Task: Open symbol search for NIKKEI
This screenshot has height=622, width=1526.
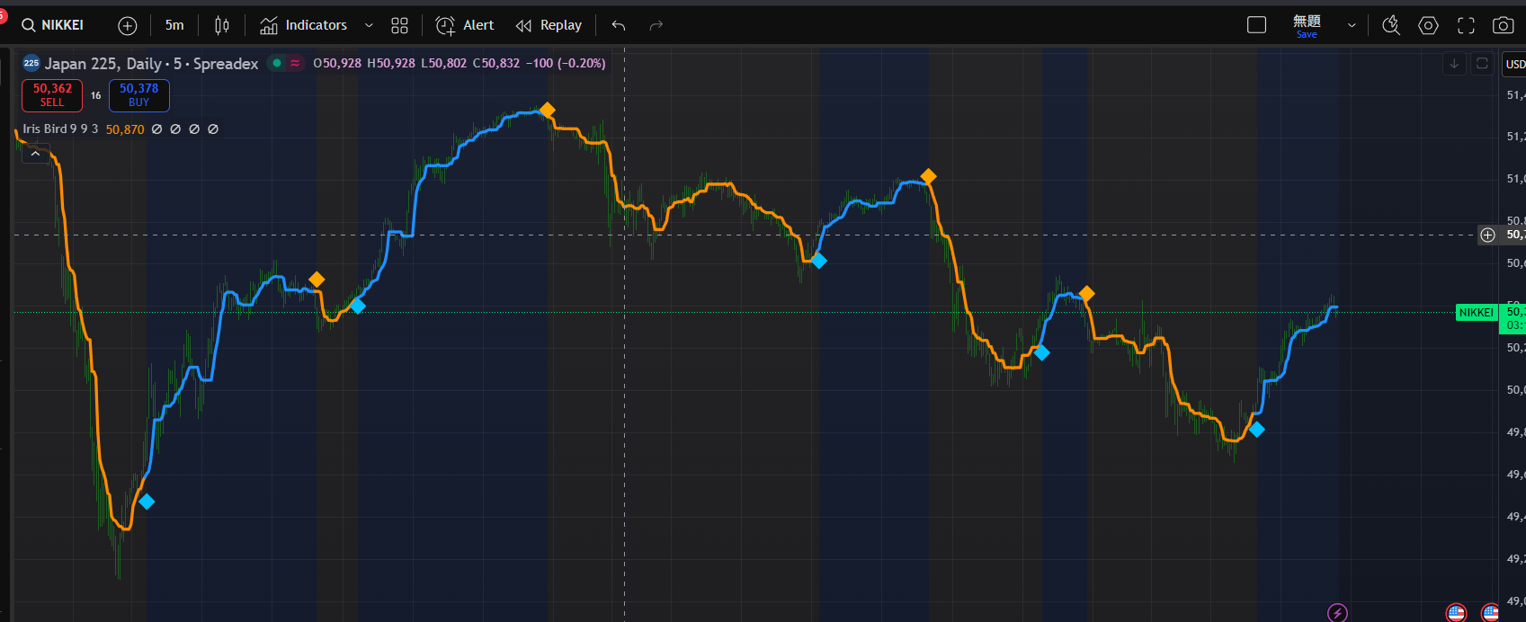Action: [54, 25]
